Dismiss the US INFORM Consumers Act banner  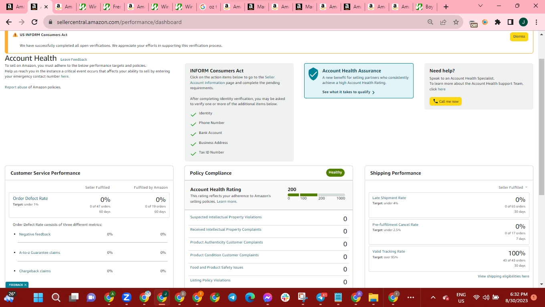click(x=519, y=36)
